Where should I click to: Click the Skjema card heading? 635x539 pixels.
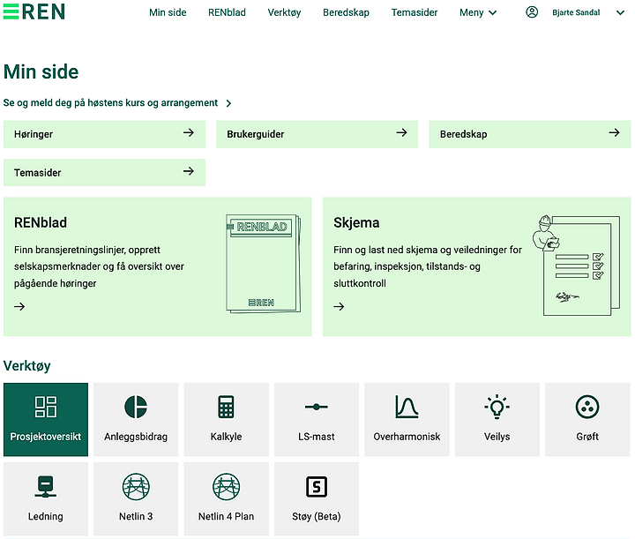[x=356, y=222]
